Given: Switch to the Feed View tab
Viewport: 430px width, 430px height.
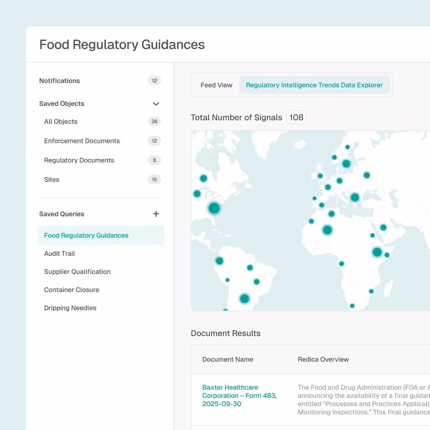Looking at the screenshot, I should click(216, 85).
